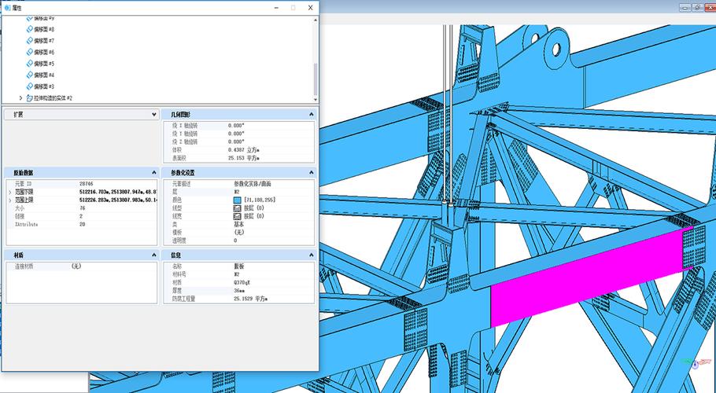716x393 pixels.
Task: Click the offset face icon beside #6
Action: [x=30, y=52]
